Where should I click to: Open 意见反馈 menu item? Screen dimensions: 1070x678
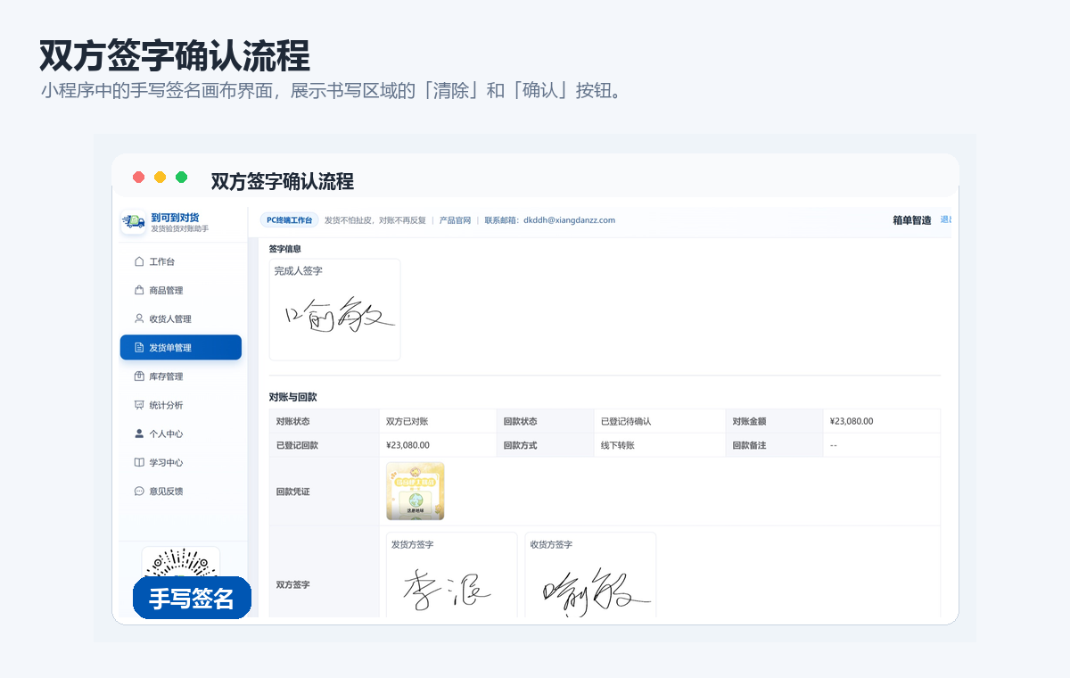tap(181, 491)
